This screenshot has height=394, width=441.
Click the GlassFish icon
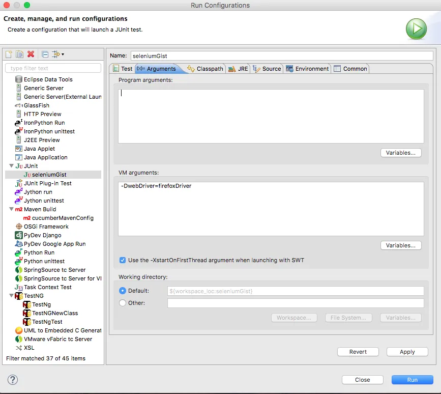point(18,105)
